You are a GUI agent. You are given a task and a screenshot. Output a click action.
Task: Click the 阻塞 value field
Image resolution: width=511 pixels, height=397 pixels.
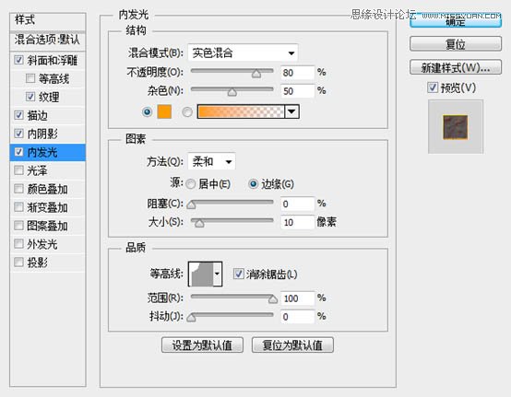point(298,204)
